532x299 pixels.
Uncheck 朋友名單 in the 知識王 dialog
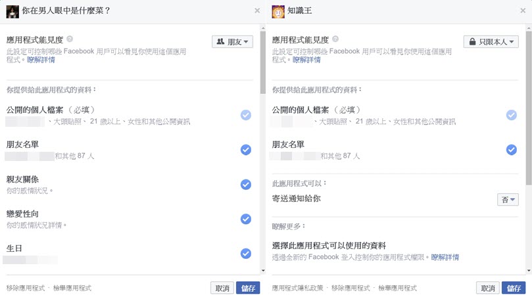pos(512,150)
